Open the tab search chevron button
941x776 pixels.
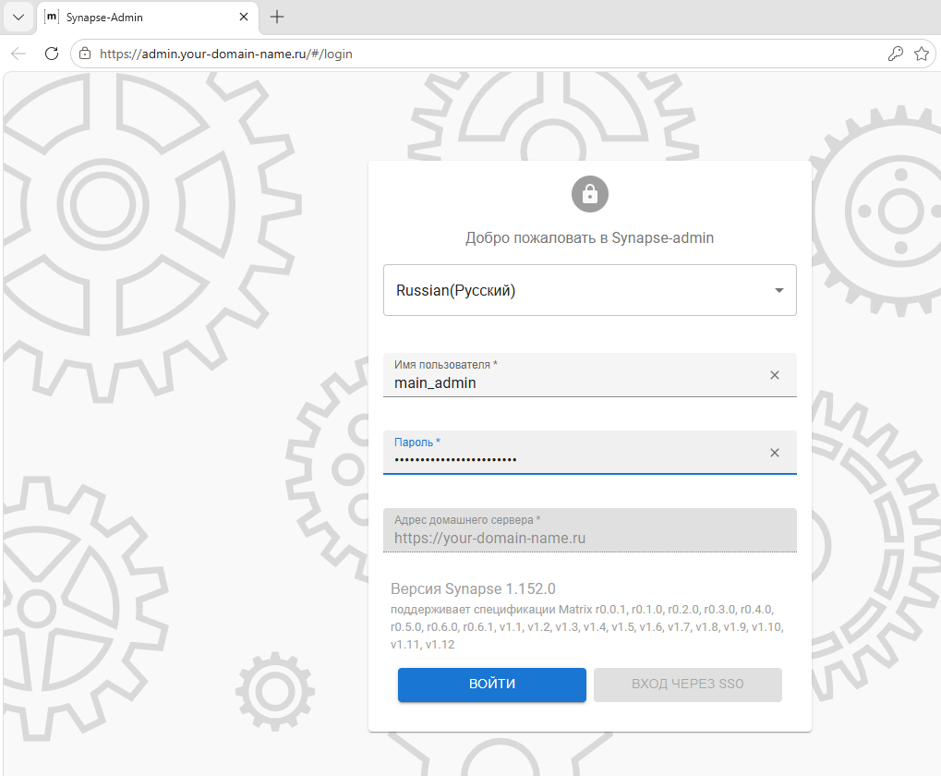[x=18, y=17]
